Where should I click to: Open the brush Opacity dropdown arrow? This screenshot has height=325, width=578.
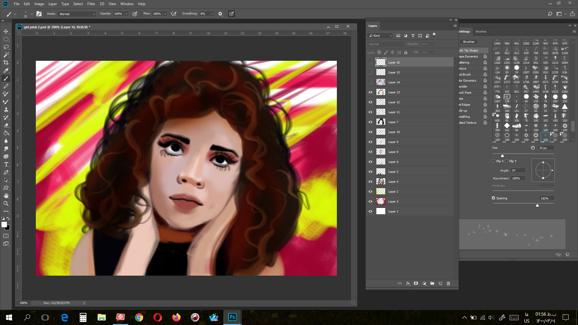tap(126, 14)
